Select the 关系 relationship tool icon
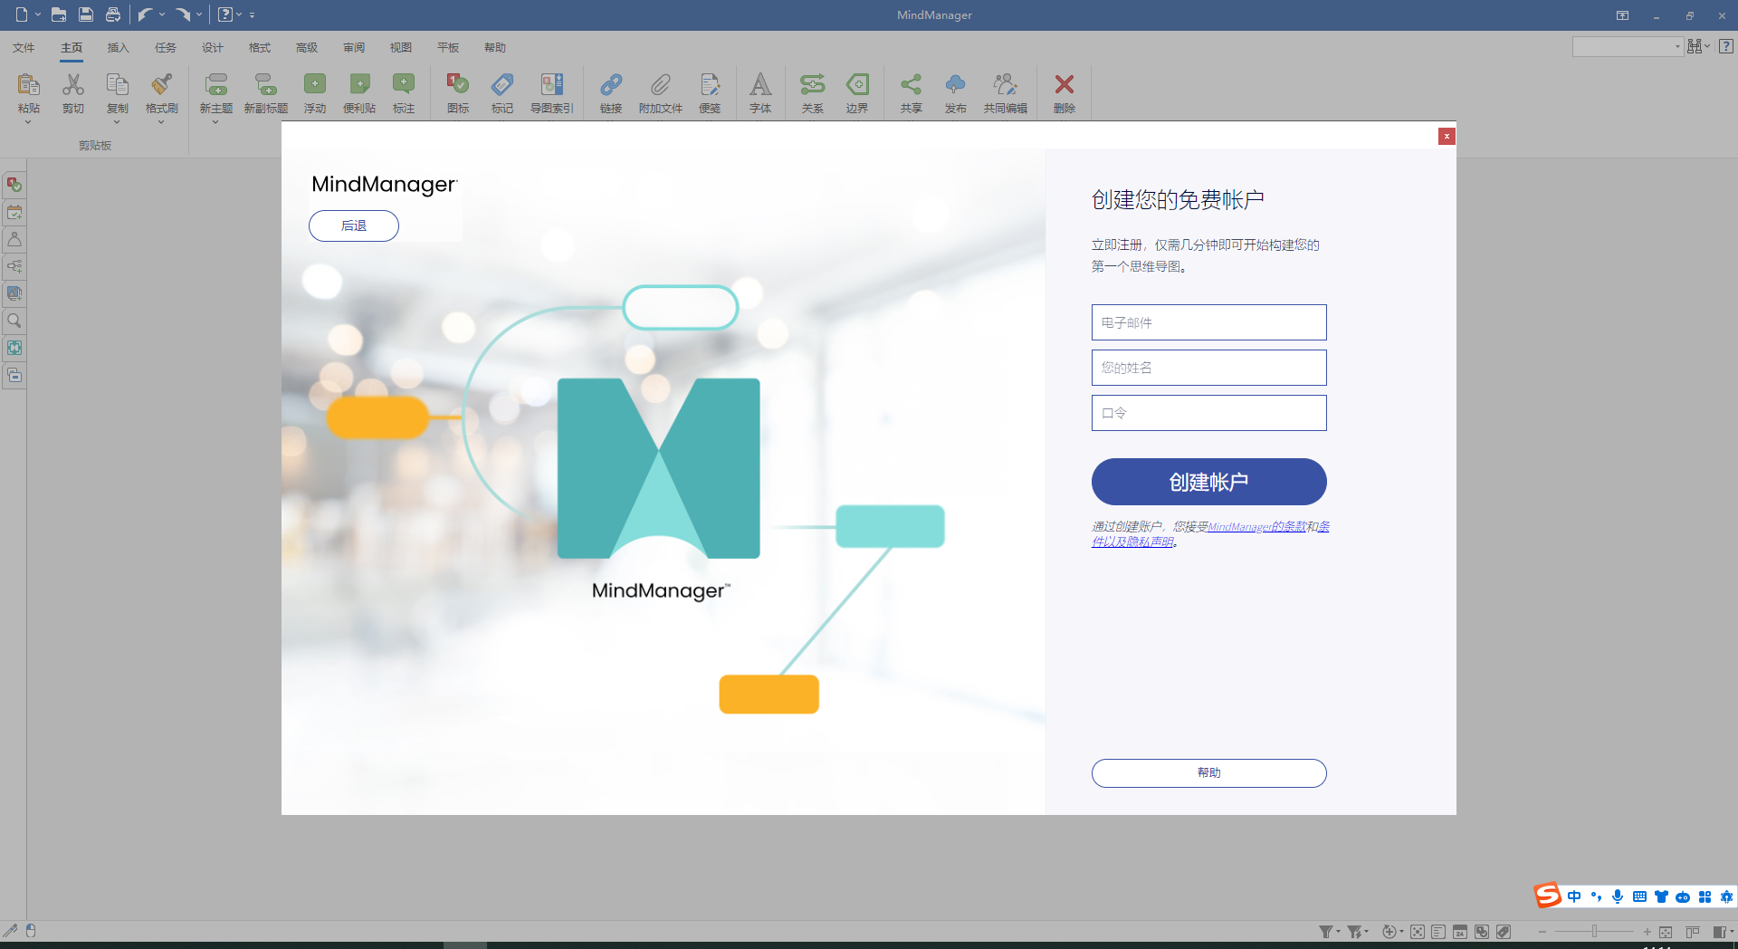The width and height of the screenshot is (1738, 949). click(x=812, y=86)
